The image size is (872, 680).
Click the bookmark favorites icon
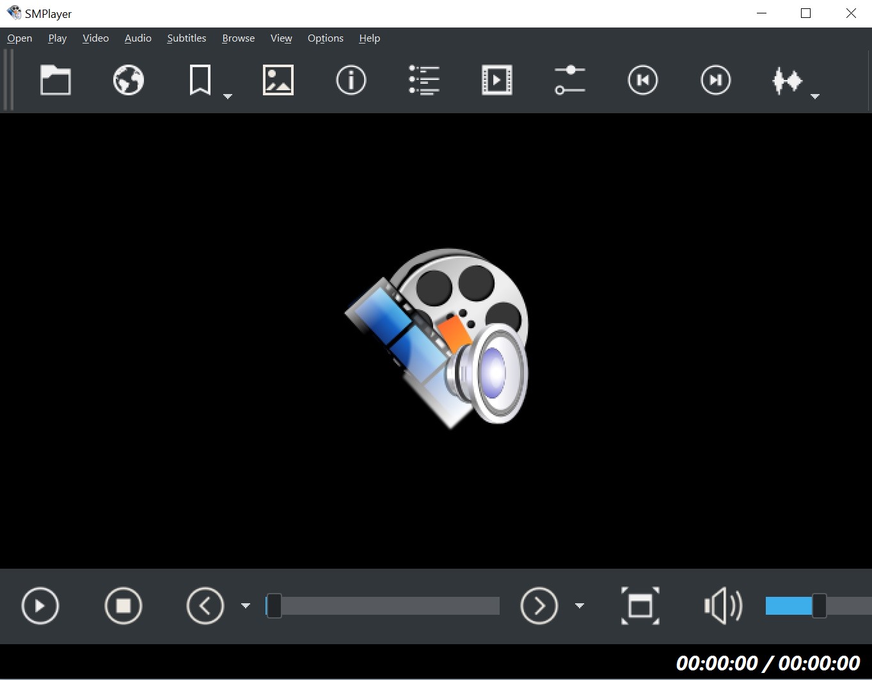pos(200,81)
